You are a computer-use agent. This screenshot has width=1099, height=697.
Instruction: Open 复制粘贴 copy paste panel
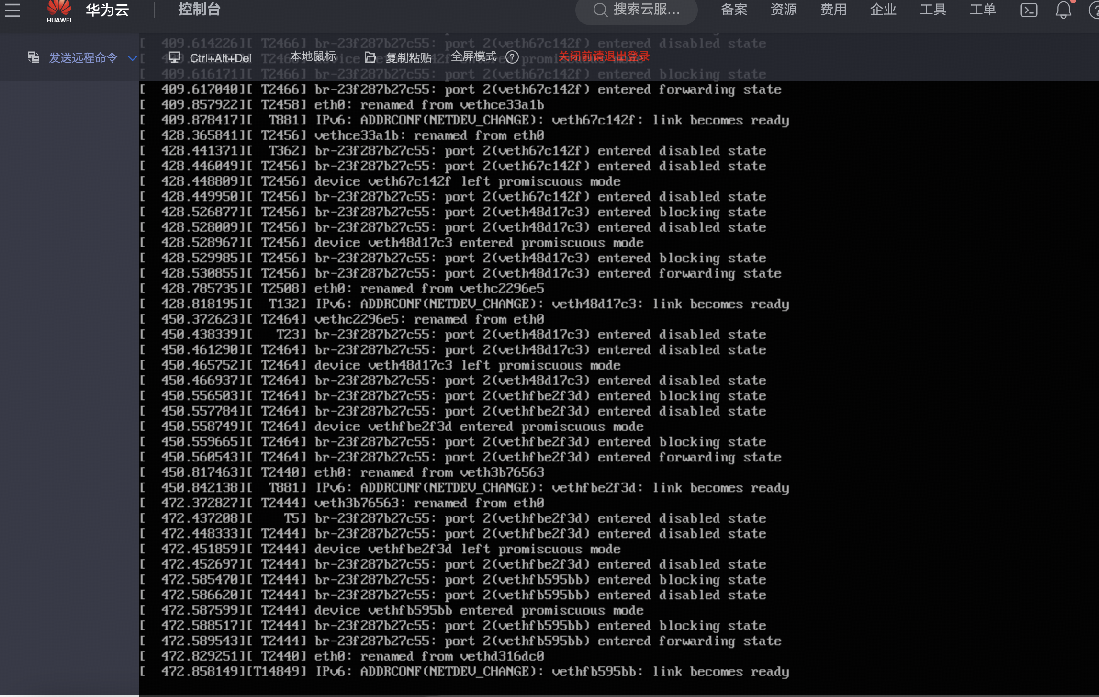(x=408, y=58)
